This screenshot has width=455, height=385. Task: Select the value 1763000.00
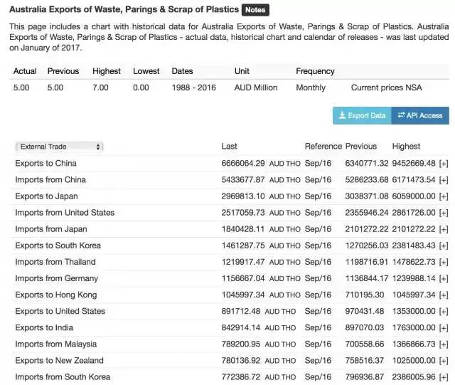point(414,327)
